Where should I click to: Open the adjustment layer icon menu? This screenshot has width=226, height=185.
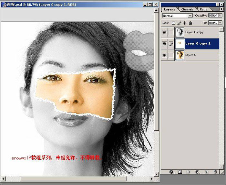point(197,172)
